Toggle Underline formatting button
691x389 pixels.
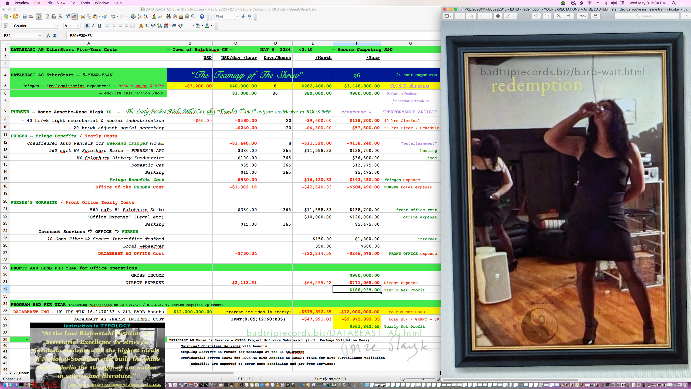(x=99, y=26)
